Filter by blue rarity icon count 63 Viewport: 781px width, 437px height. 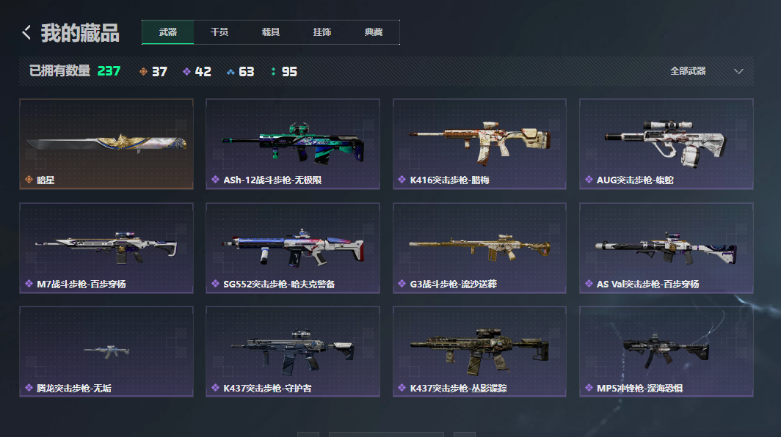[x=240, y=72]
